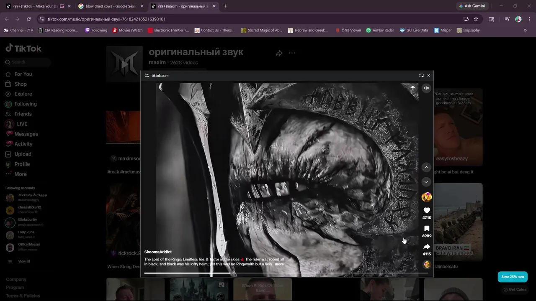Switch to the blow dried cows Google tab
Screen dimensions: 536x301
point(111,6)
